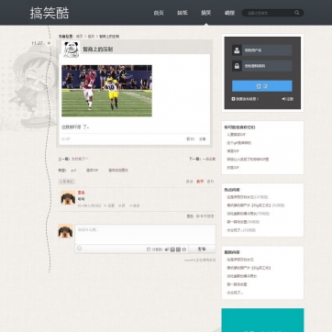Open the Gg买工衣 item in the last sidebar list
Image resolution: width=332 pixels, height=332 pixels.
tap(249, 268)
